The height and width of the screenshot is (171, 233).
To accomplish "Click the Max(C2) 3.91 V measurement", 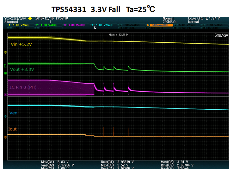I will [x=175, y=162].
